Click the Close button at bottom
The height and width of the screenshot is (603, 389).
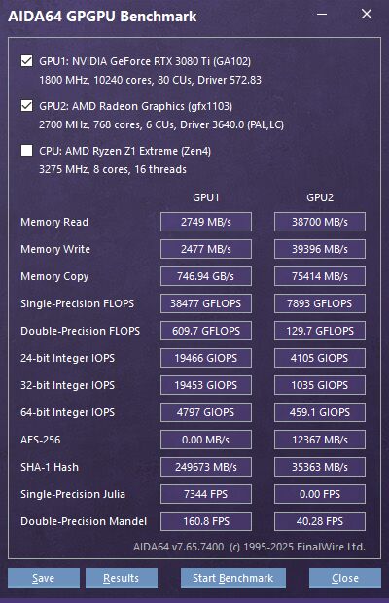(x=345, y=578)
